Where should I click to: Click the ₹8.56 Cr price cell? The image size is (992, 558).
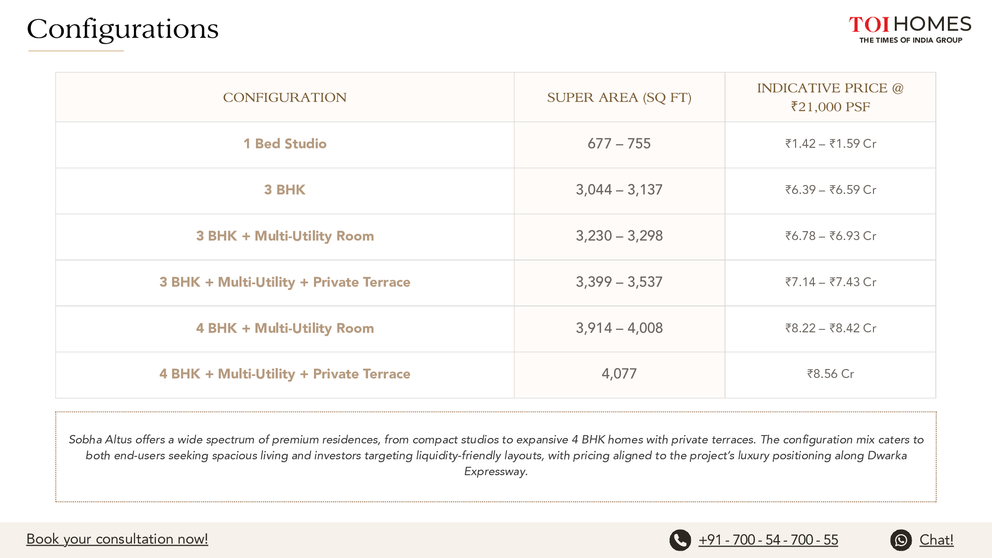[x=830, y=374]
